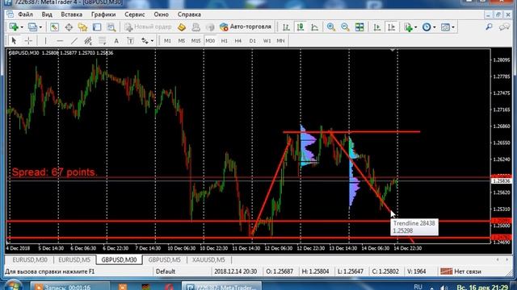Viewport: 517px width, 290px height.
Task: Open the templates icon
Action: (x=445, y=27)
